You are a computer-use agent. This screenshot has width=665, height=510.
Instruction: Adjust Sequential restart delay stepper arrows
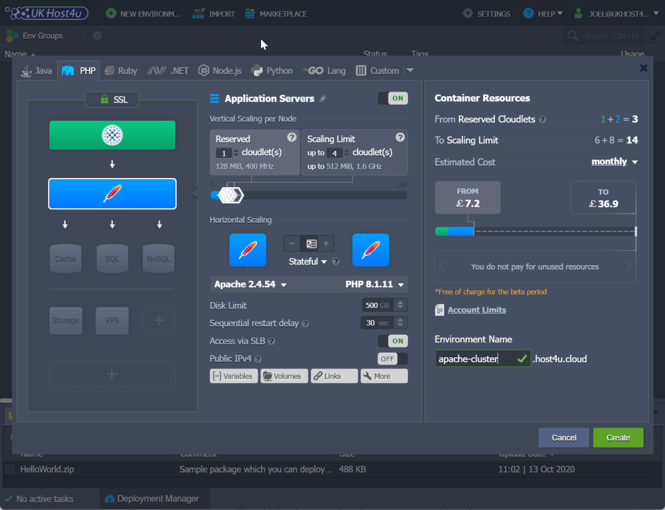400,322
